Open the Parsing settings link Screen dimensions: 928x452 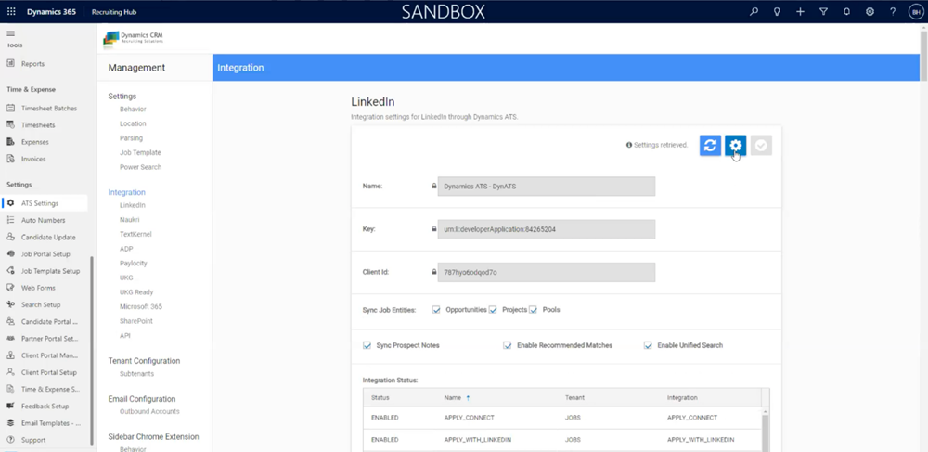(x=132, y=138)
